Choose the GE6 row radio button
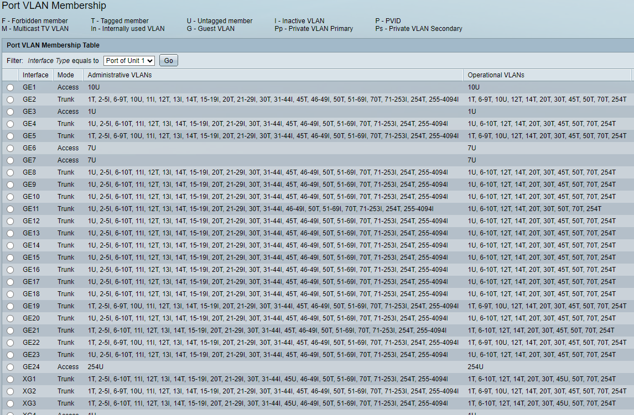The height and width of the screenshot is (415, 634). [x=11, y=148]
